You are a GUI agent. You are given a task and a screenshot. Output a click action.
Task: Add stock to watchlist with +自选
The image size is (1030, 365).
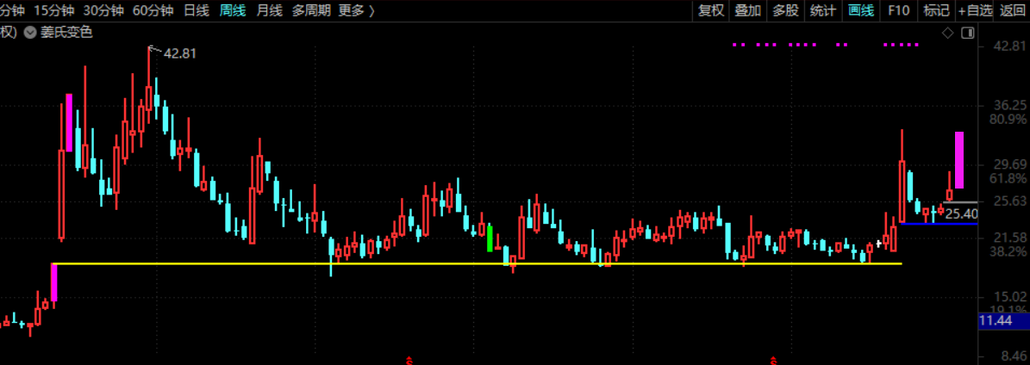(x=975, y=9)
